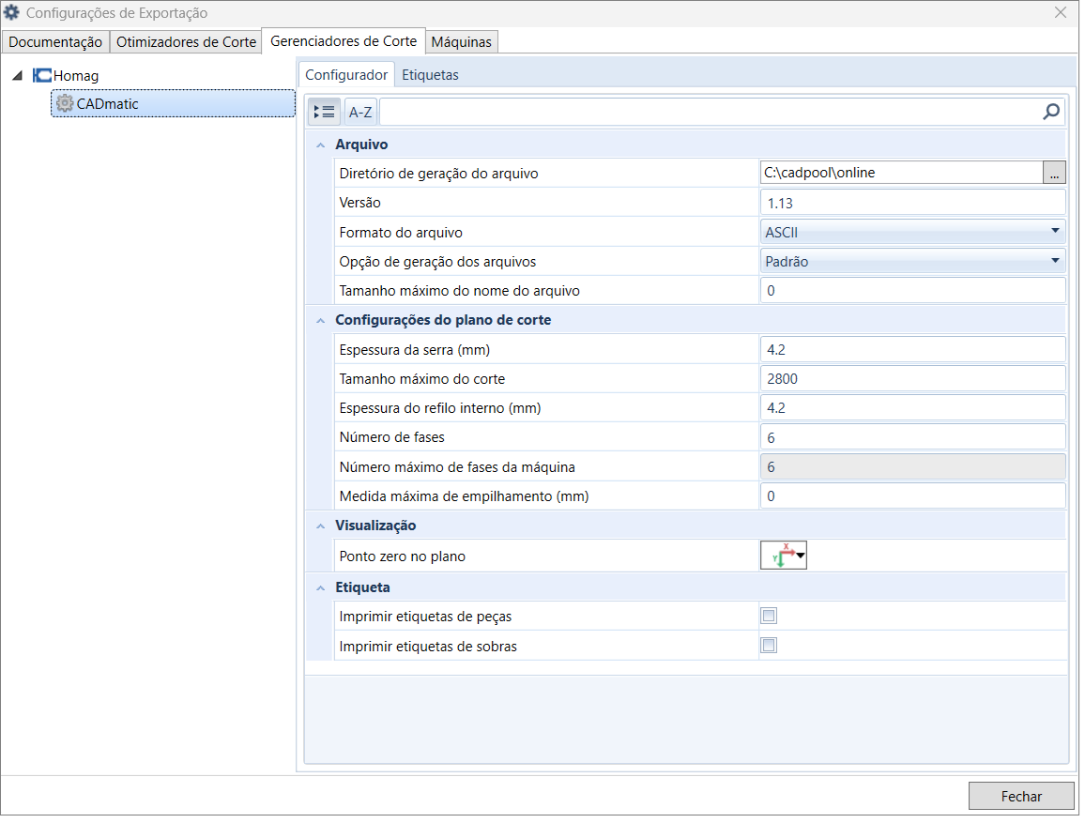Select the CADmatic gear icon
Screen dimensions: 1085x823
64,103
